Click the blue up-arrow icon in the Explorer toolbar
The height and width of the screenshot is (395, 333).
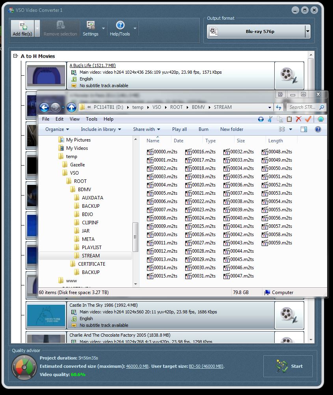(261, 119)
